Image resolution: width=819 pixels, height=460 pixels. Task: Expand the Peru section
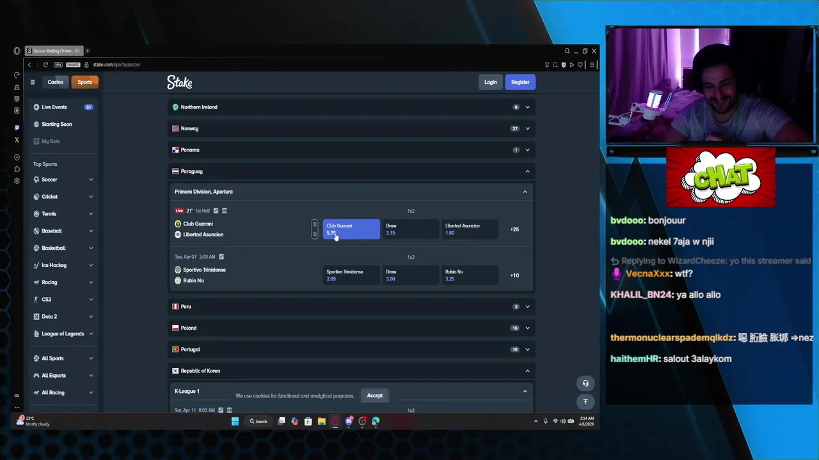tap(351, 307)
